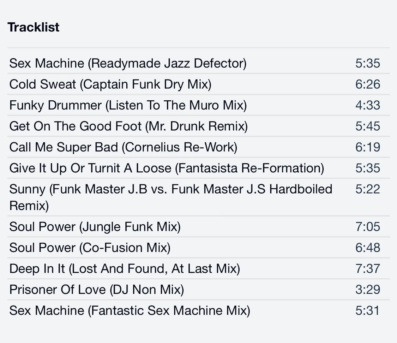Image resolution: width=397 pixels, height=343 pixels.
Task: Select Soul Power (Co-Fusion Mix)
Action: point(90,248)
